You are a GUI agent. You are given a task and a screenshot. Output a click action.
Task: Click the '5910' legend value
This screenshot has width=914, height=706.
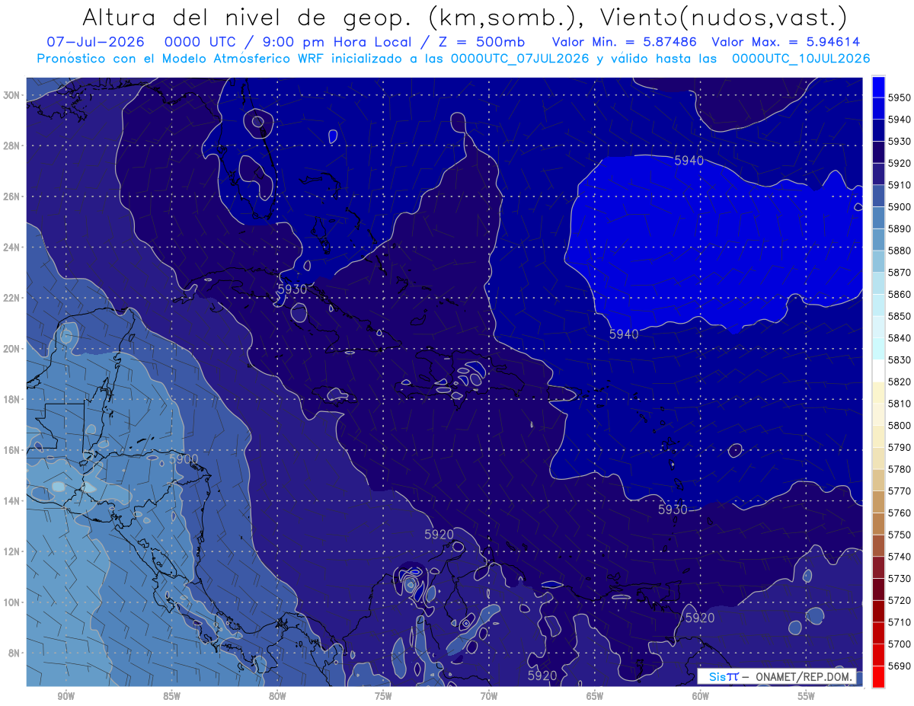[900, 184]
